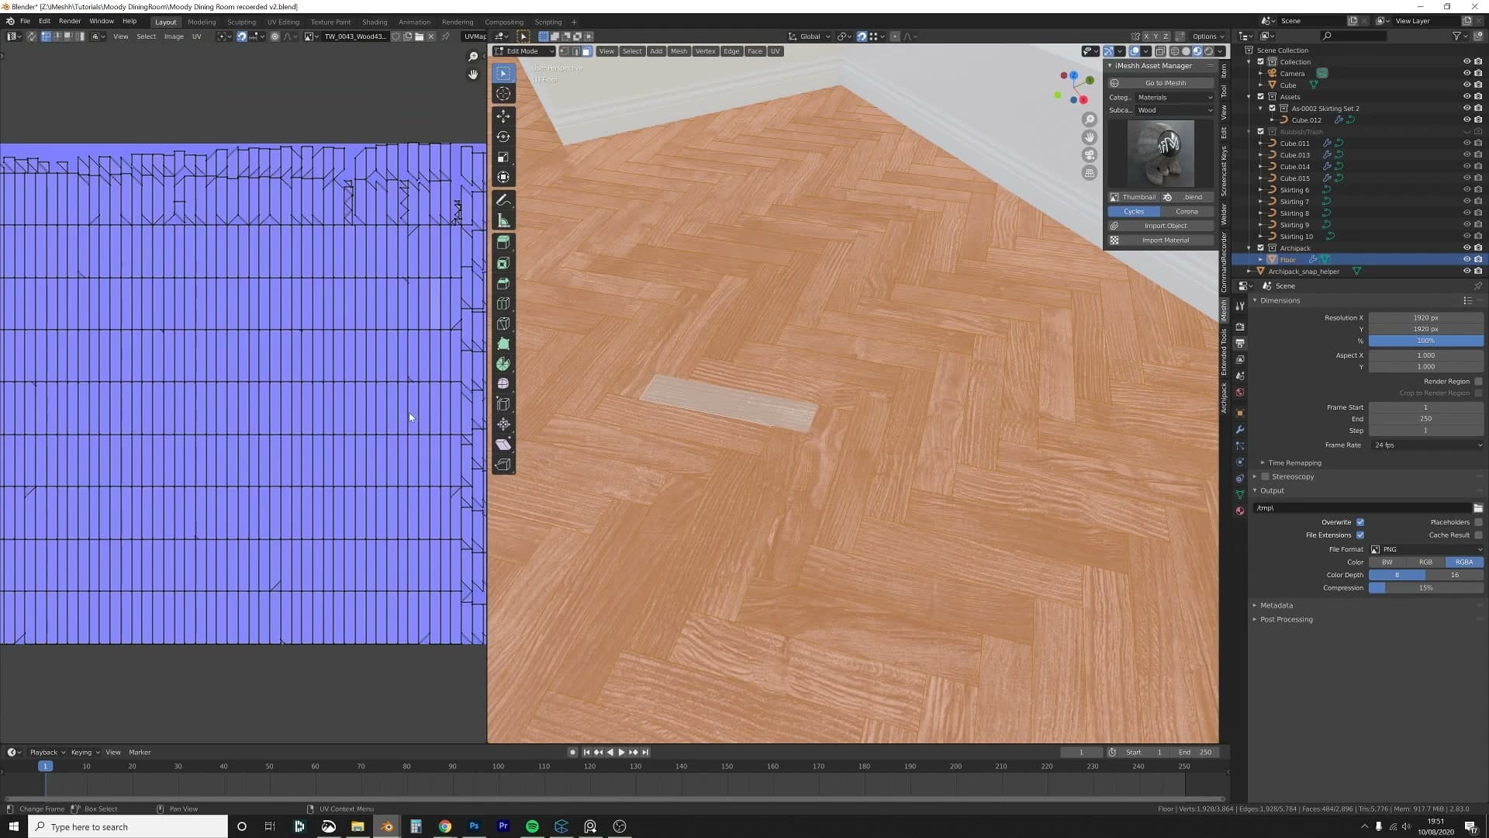Enable the Stereoscopy checkbox
1489x838 pixels.
pyautogui.click(x=1266, y=476)
